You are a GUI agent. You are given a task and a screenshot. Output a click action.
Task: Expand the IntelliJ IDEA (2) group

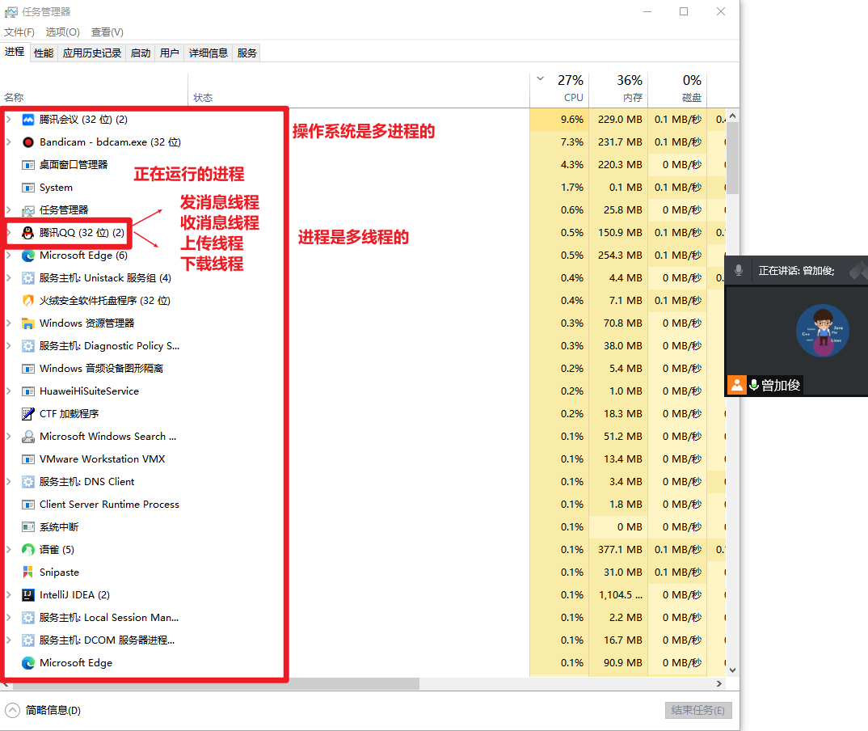[9, 595]
